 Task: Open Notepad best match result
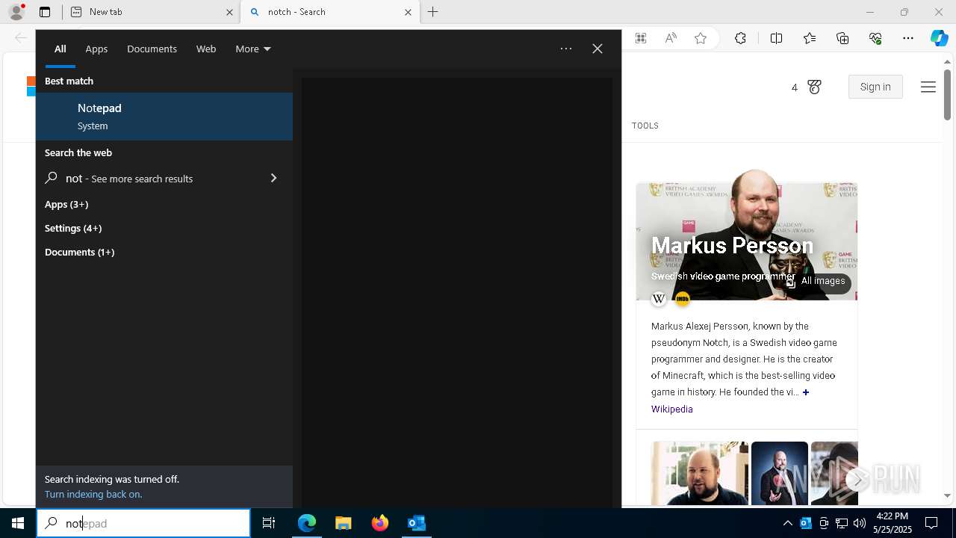(164, 117)
